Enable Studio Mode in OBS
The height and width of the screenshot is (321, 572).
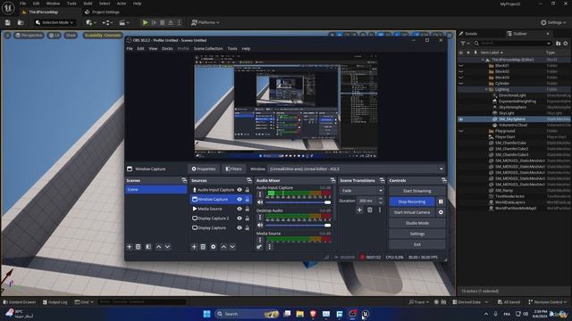[x=417, y=223]
